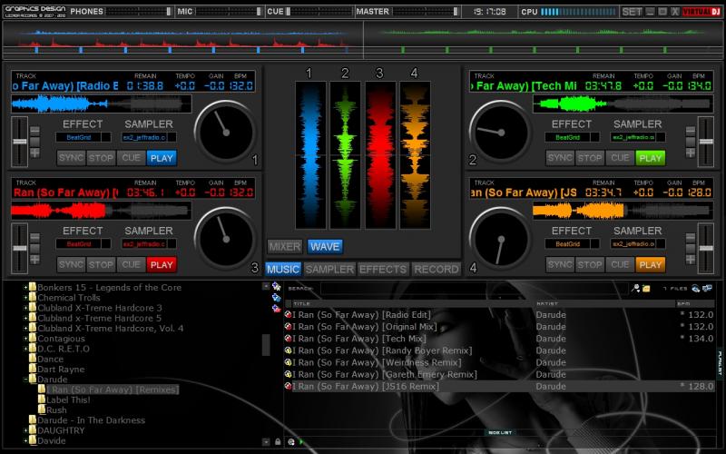Click deck 4 jog wheel
Image resolution: width=726 pixels, height=454 pixels.
[x=500, y=239]
